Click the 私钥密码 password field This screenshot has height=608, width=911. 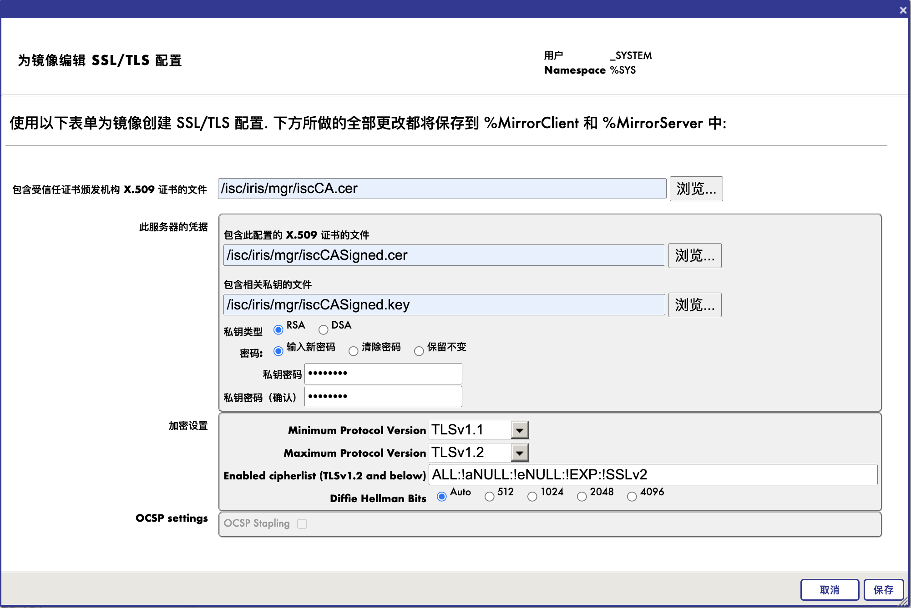point(383,374)
